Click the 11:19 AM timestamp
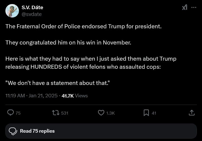This screenshot has width=202, height=141. click(15, 96)
